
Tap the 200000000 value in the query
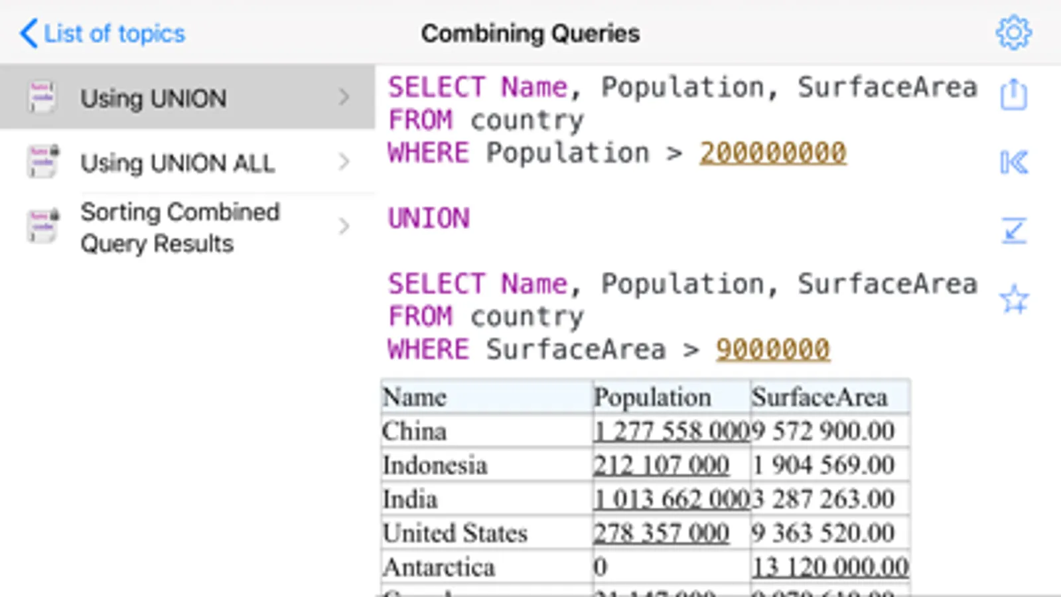click(x=773, y=153)
